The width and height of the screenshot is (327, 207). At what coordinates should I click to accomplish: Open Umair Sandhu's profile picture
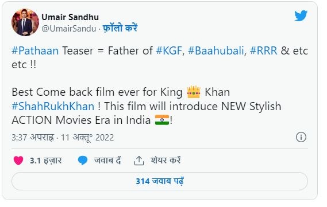pos(25,22)
